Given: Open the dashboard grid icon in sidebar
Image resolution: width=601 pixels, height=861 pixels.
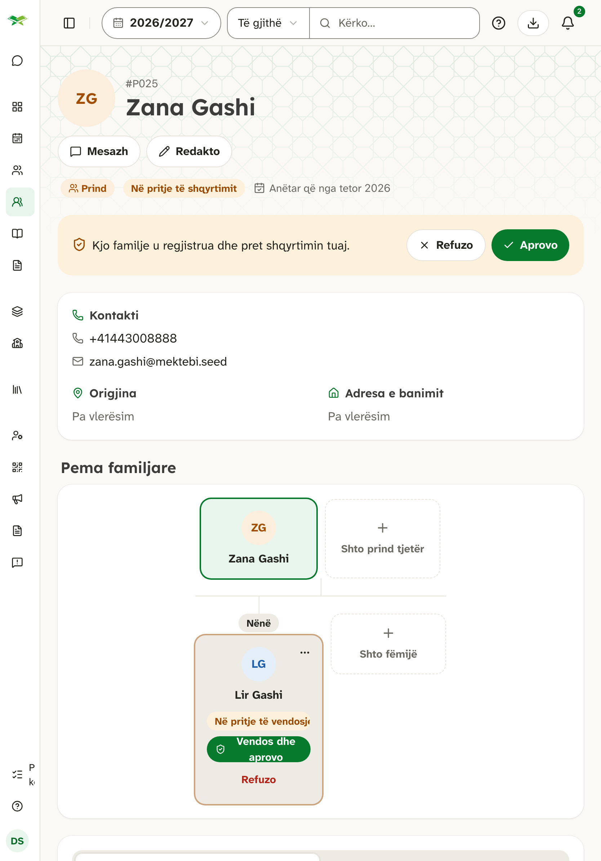Looking at the screenshot, I should (x=17, y=107).
